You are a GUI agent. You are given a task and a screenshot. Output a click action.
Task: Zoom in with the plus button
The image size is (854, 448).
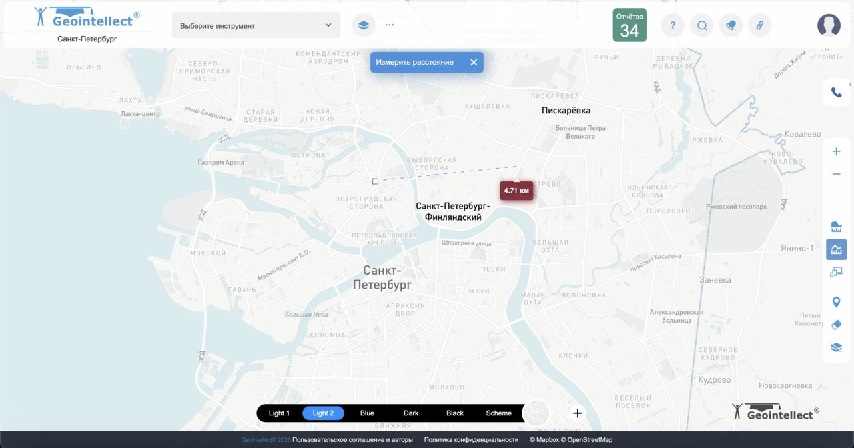pos(836,151)
